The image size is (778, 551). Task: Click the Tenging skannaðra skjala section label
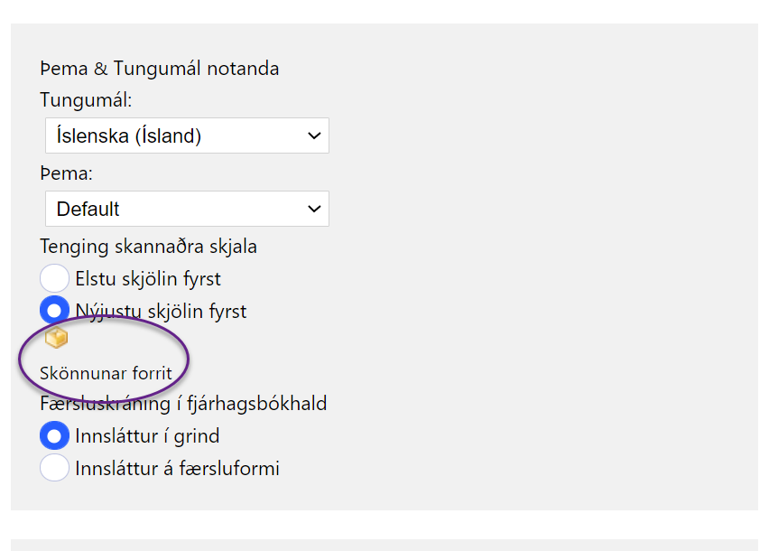(x=149, y=246)
